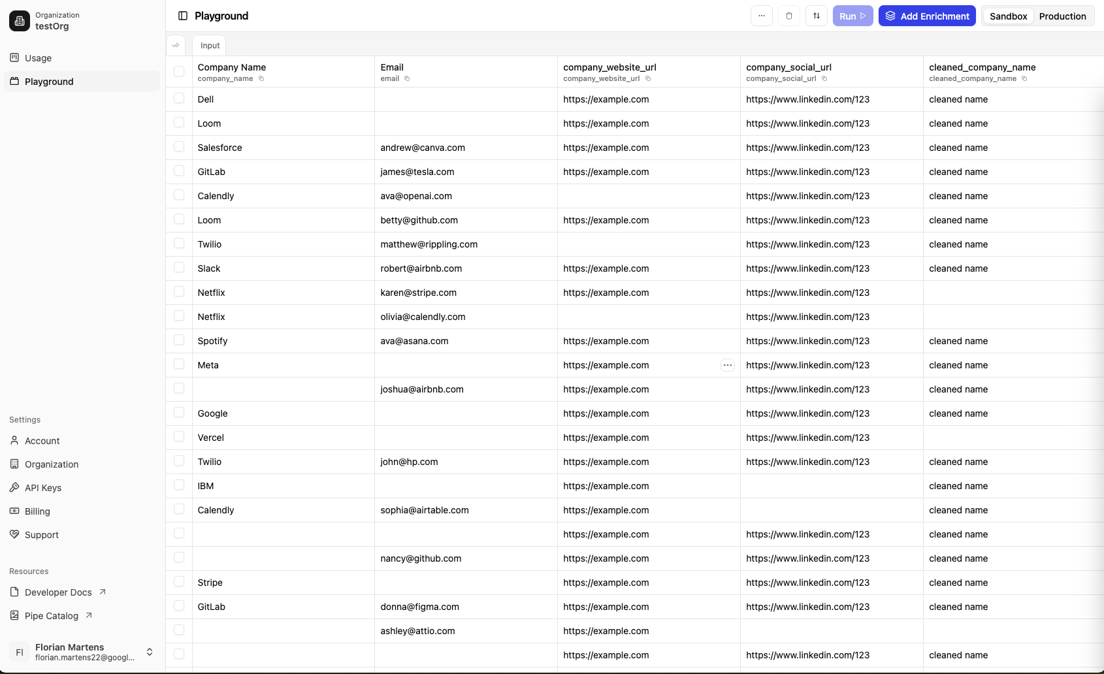This screenshot has height=674, width=1104.
Task: Toggle the select-all header checkbox
Action: click(179, 71)
